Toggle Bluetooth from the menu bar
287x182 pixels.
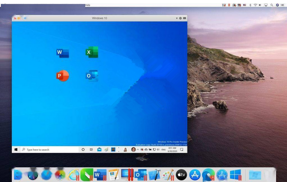[x=250, y=5]
